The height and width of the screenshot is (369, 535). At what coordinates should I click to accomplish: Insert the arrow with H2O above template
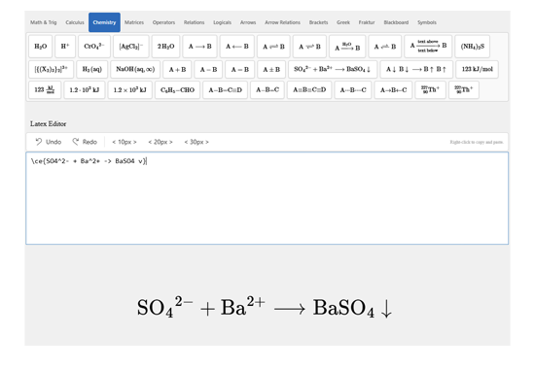[347, 47]
